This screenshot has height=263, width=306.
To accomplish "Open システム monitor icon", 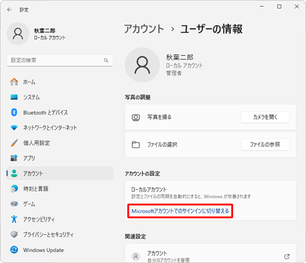I will 14,97.
